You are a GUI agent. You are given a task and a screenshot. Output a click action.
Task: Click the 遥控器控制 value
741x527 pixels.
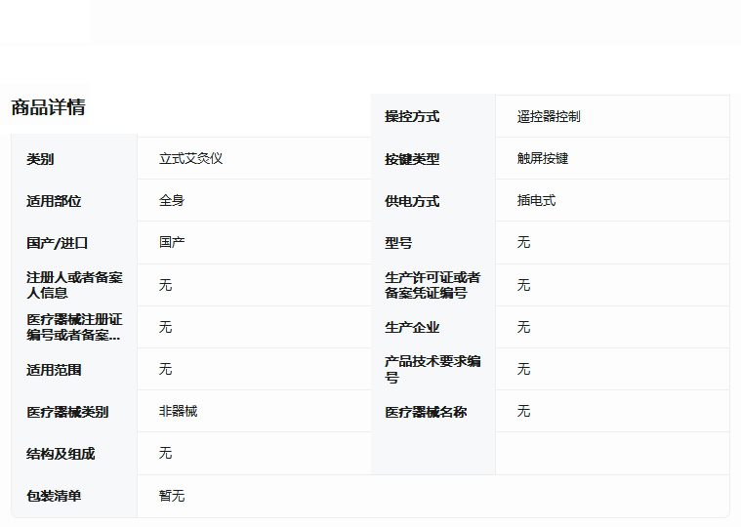click(549, 117)
